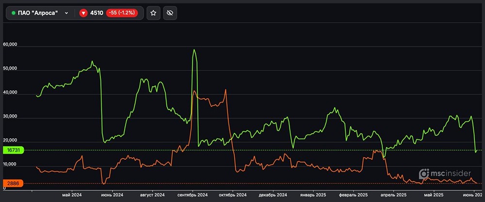Select the май 2024 axis label
The width and height of the screenshot is (485, 202).
[x=72, y=195]
